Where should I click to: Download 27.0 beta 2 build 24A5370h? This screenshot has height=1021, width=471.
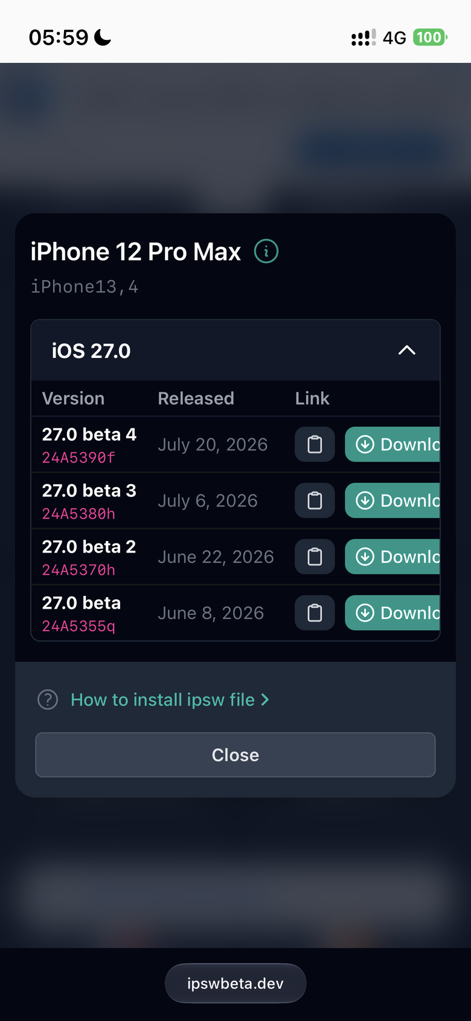(x=392, y=557)
